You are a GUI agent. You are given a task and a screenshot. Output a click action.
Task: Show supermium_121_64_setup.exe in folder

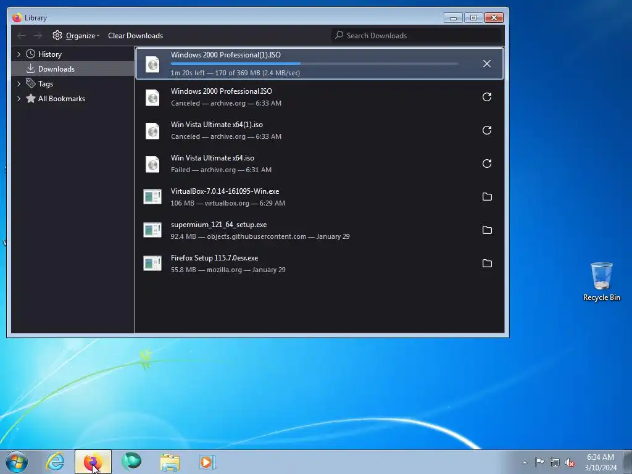tap(487, 230)
